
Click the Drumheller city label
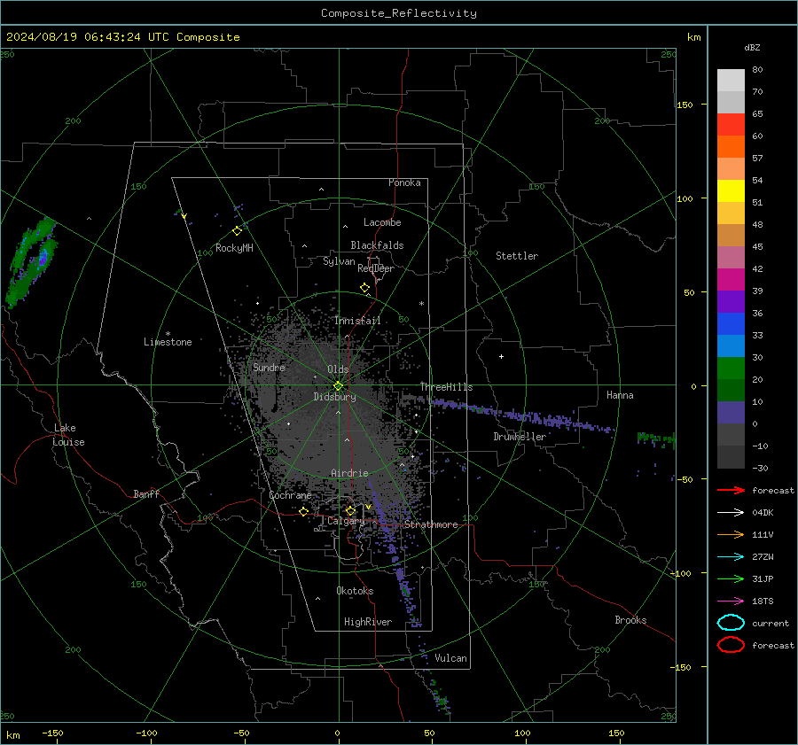tap(520, 437)
